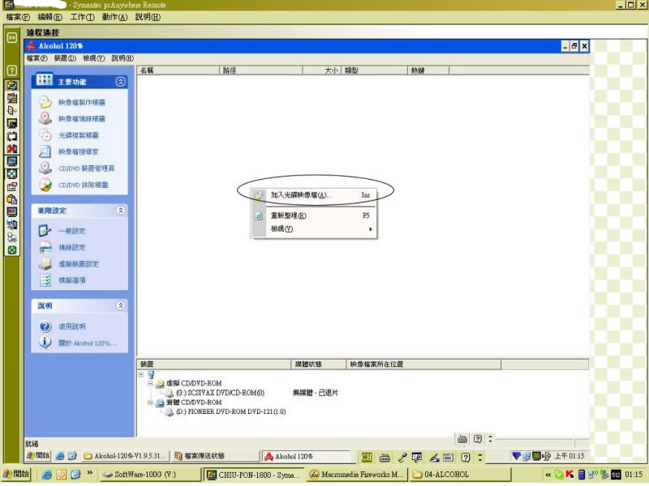Click the 熱鍵 column header
The width and height of the screenshot is (649, 486).
[428, 70]
